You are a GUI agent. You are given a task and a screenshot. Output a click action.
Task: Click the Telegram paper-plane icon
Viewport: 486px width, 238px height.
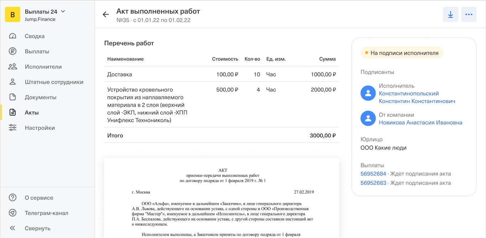[13, 213]
